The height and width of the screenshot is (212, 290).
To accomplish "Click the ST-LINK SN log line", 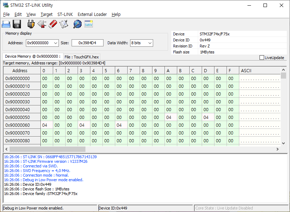I will [50, 157].
